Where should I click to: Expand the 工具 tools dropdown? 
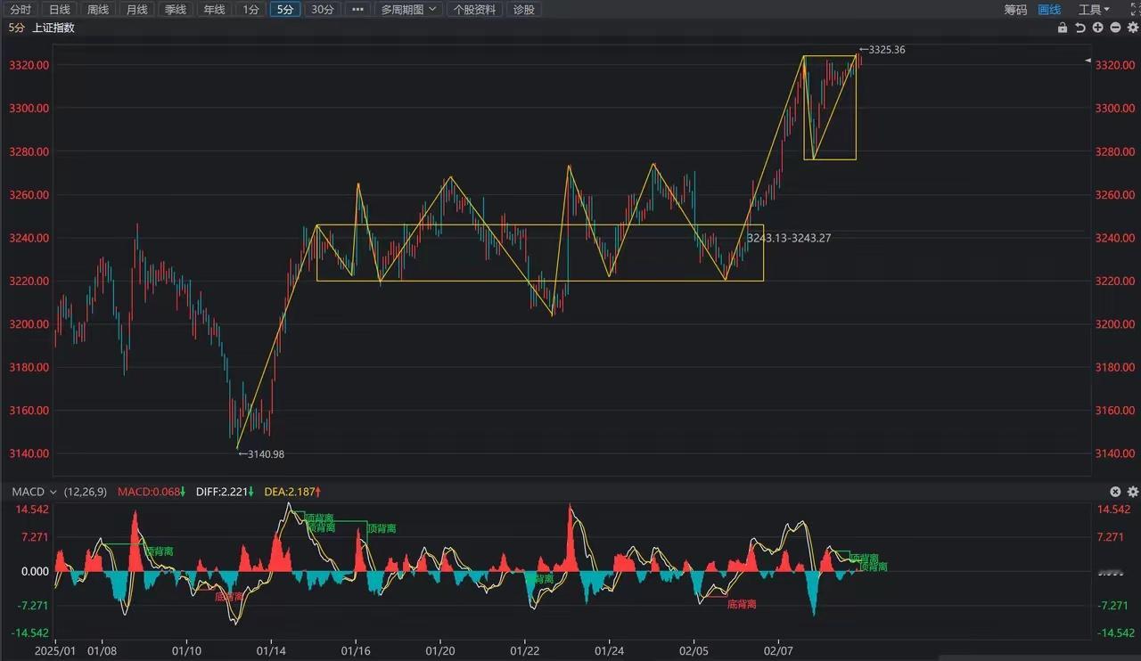tap(1094, 10)
